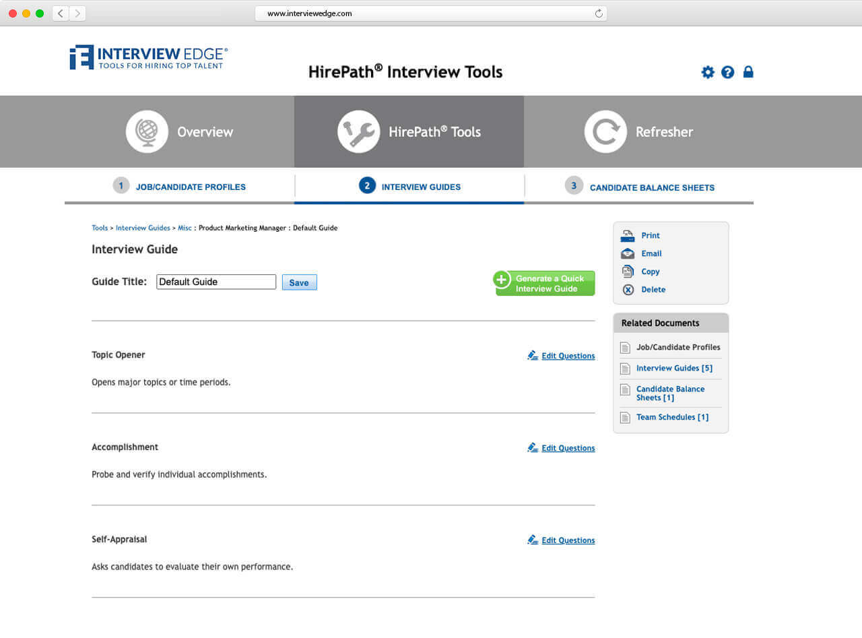Click pencil icon for Self-Appraisal questions
Image resolution: width=862 pixels, height=638 pixels.
533,540
